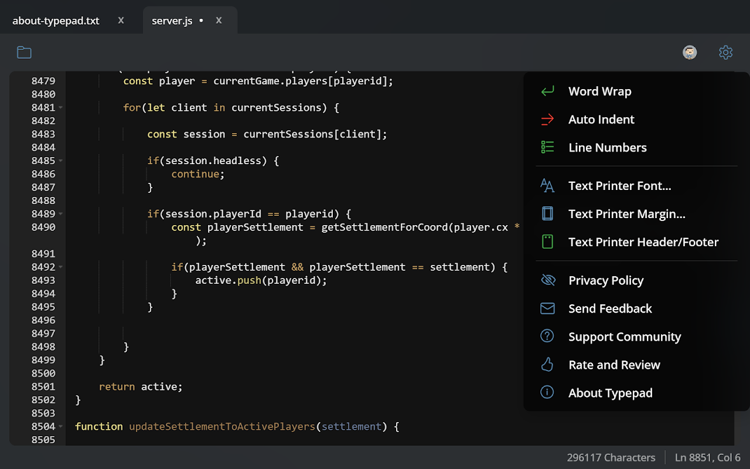Click the Text Printer Margin icon
The width and height of the screenshot is (750, 469).
pyautogui.click(x=547, y=214)
